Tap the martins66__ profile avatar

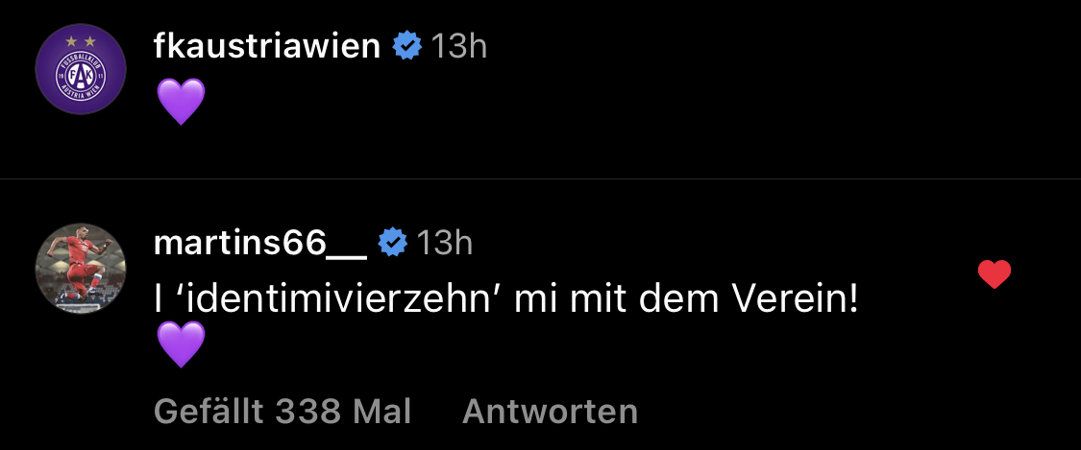coord(81,269)
